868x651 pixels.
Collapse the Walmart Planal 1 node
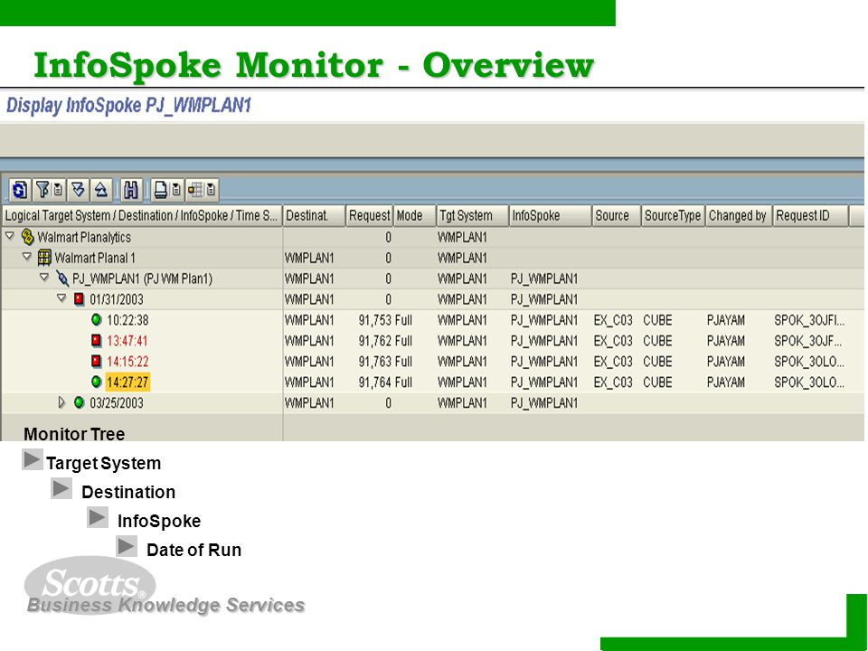(26, 257)
